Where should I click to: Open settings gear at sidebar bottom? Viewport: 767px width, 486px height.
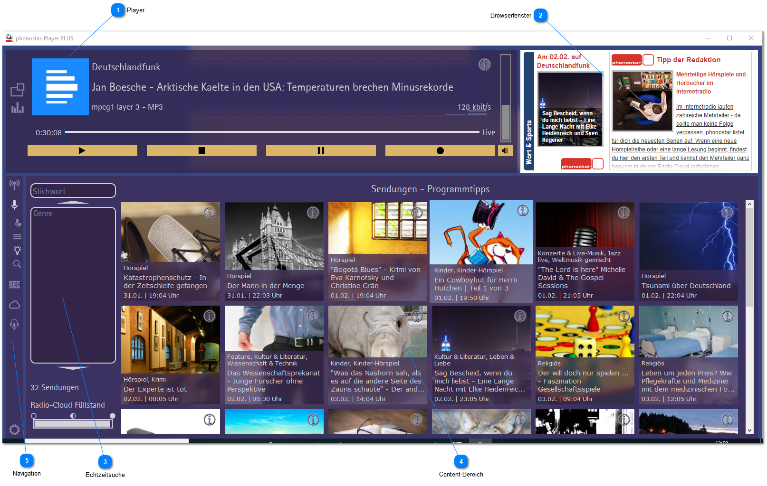[15, 430]
